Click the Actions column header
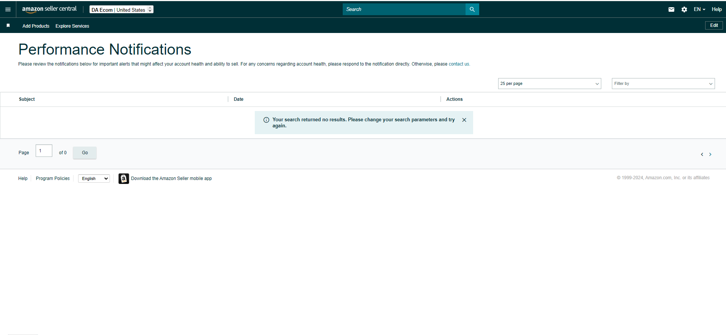This screenshot has height=335, width=726. 455,99
